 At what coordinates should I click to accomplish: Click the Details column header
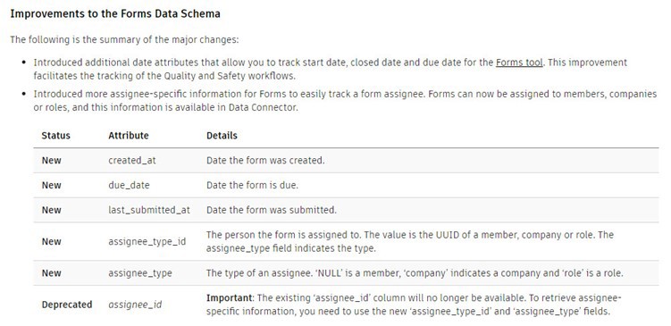(222, 136)
